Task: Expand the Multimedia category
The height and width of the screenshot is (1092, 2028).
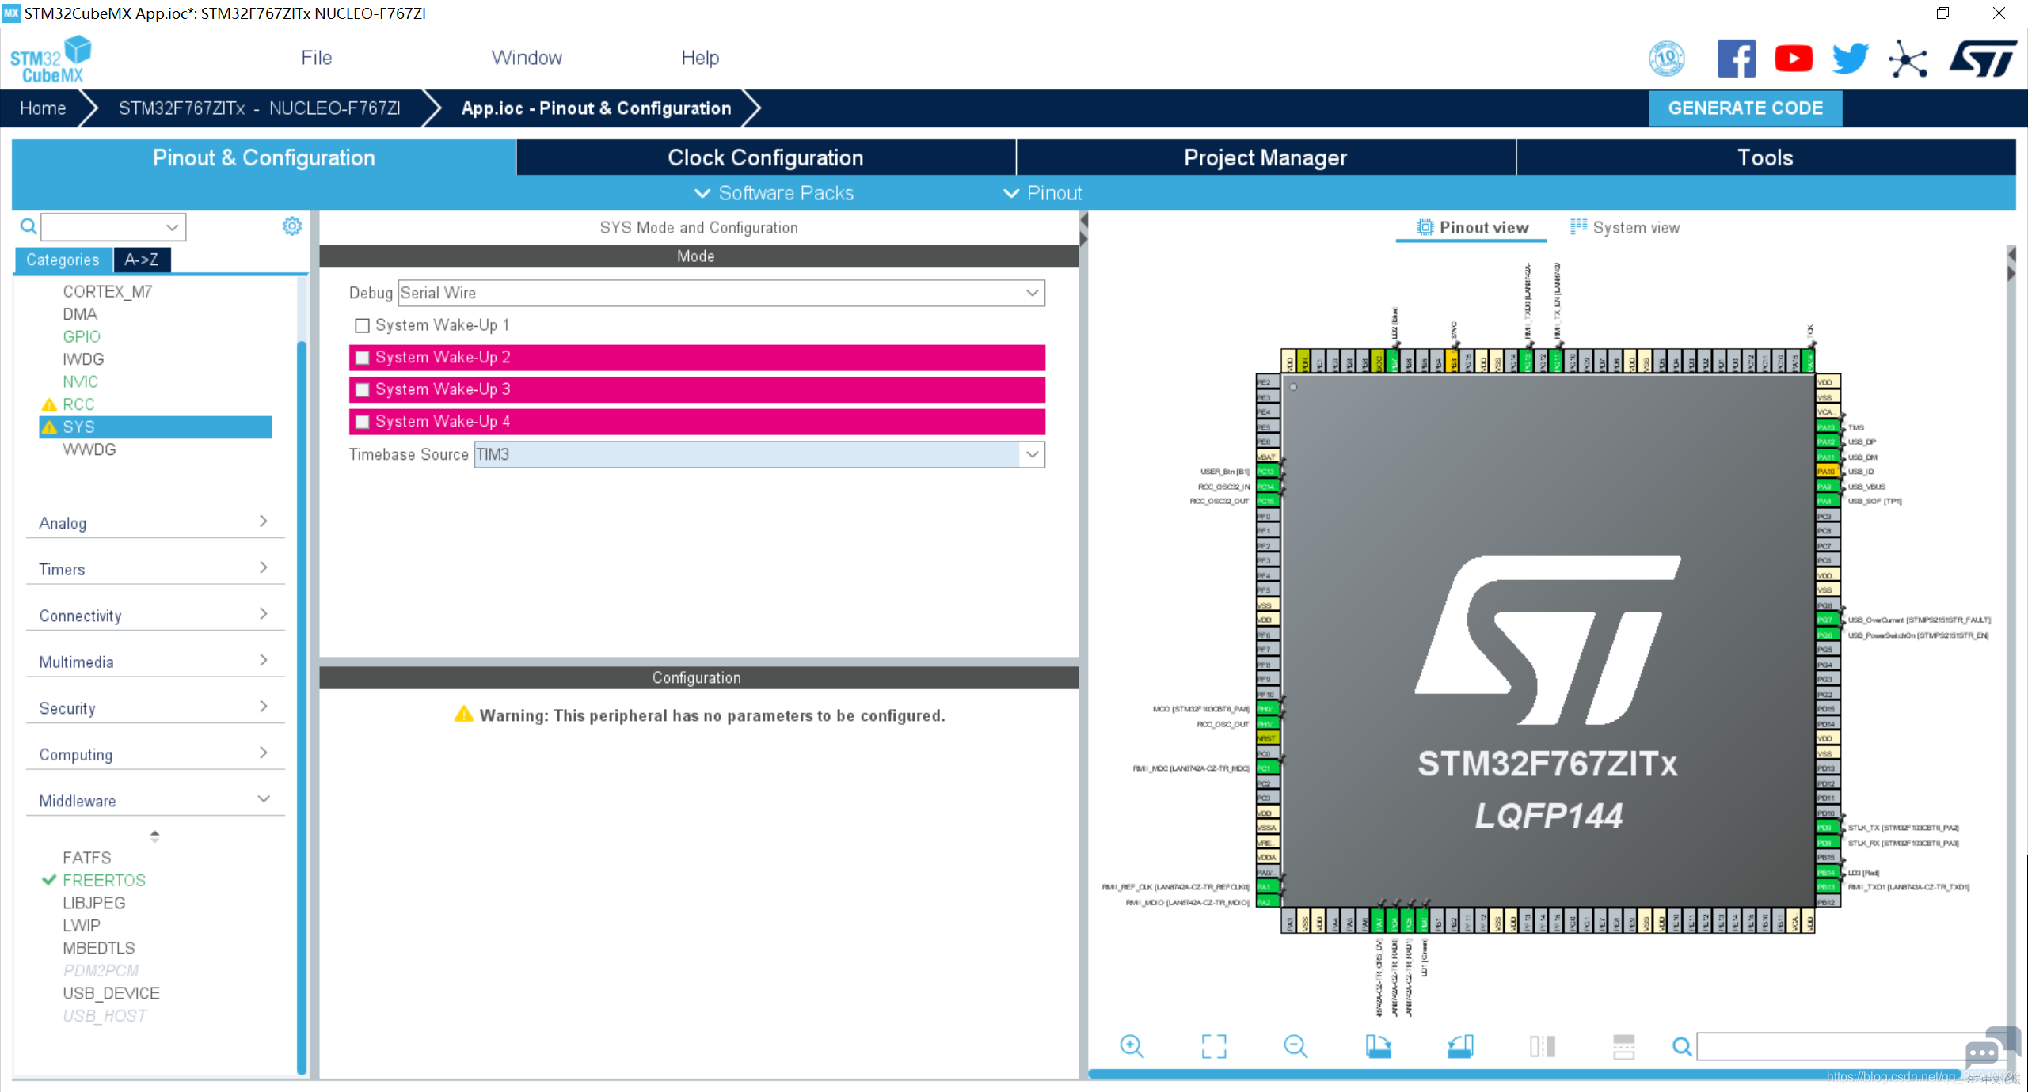Action: click(x=154, y=662)
